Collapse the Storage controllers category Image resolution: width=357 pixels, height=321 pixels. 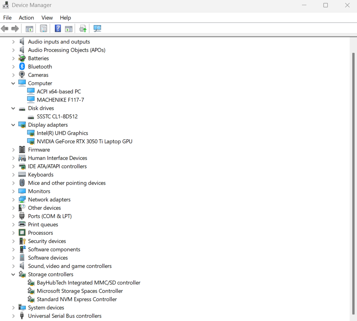(13, 274)
